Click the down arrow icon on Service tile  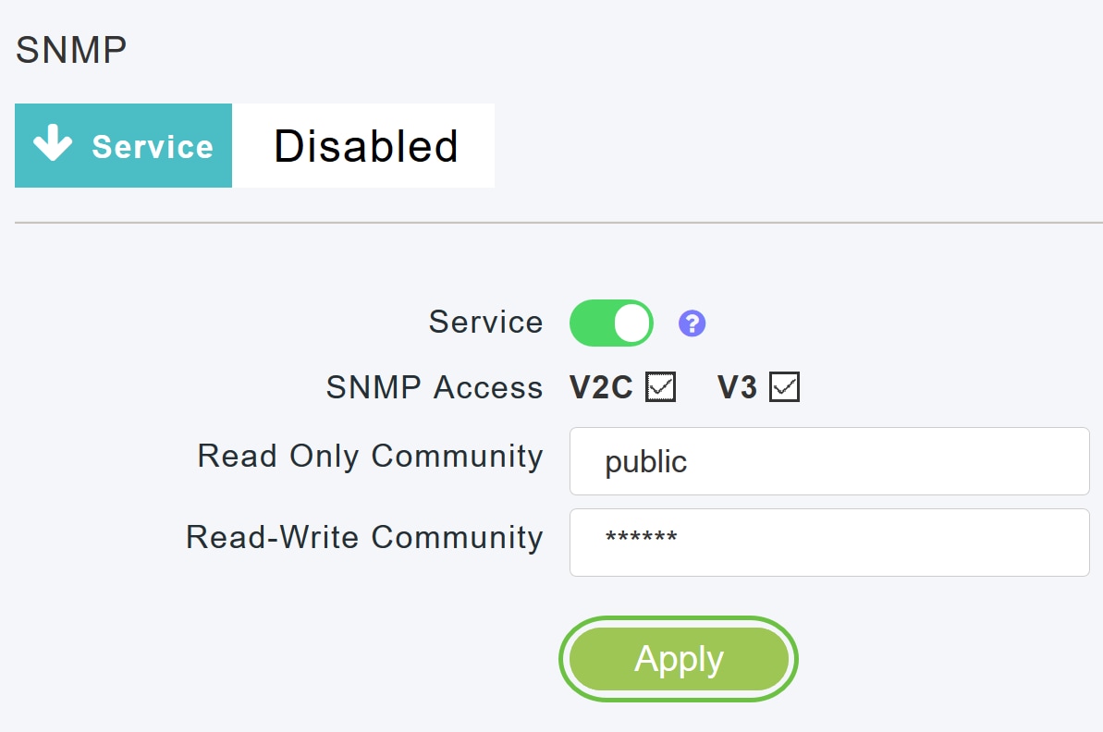[53, 145]
